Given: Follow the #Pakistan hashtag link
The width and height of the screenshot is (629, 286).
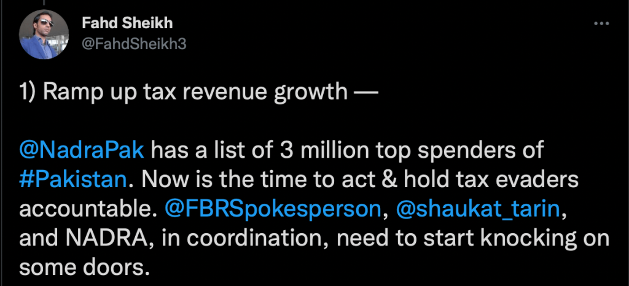Looking at the screenshot, I should [73, 180].
